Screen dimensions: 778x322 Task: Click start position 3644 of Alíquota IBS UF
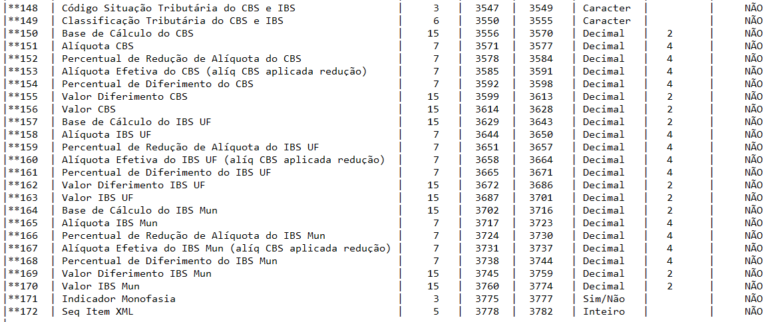click(x=486, y=134)
